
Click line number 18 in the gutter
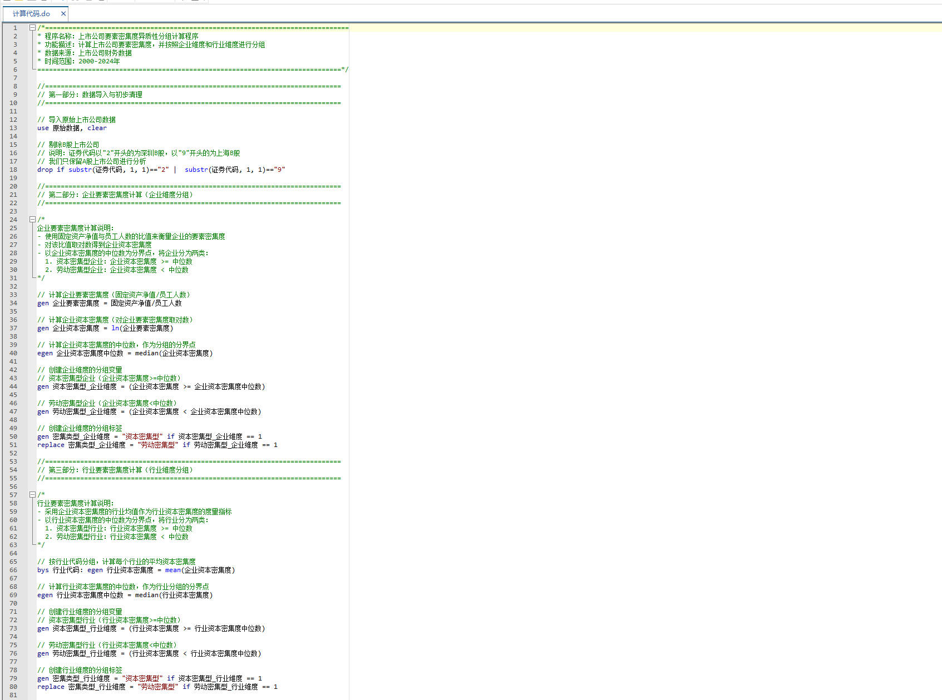tap(13, 170)
